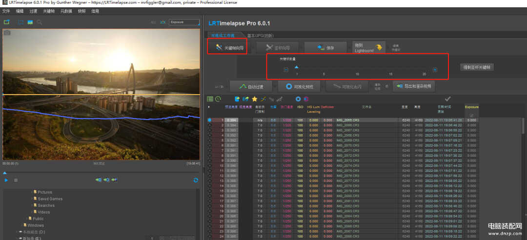Click the blue frame outline icon above the preview

click(21, 22)
